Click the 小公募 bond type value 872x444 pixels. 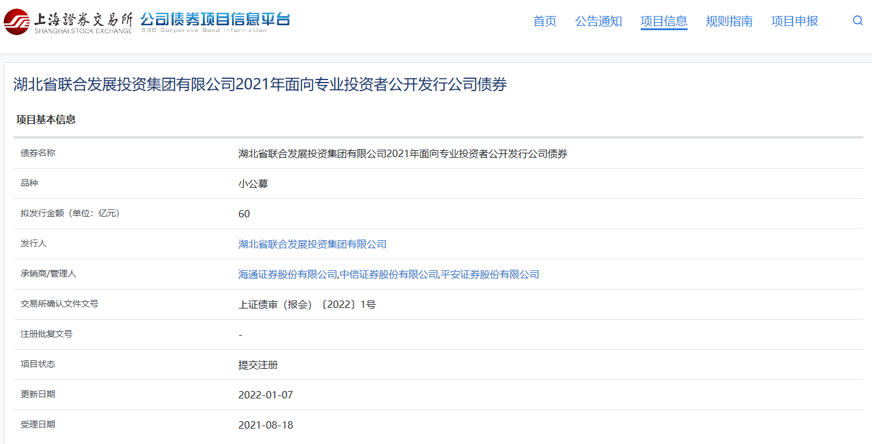[x=253, y=184]
